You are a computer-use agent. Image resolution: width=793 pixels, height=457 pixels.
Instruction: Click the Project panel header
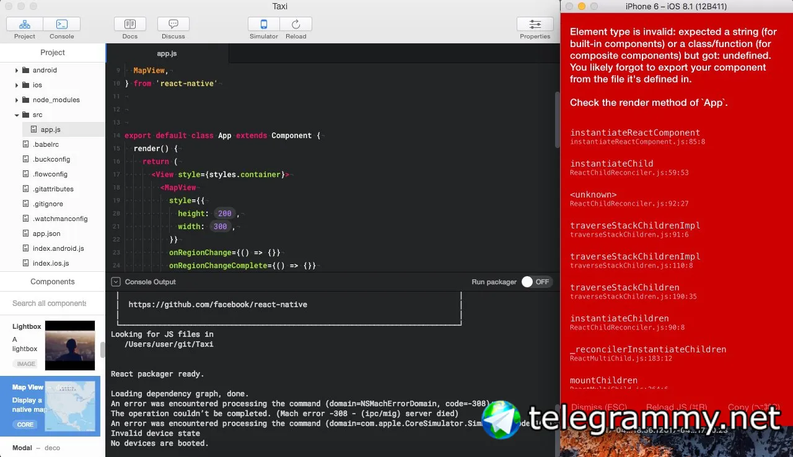coord(53,53)
